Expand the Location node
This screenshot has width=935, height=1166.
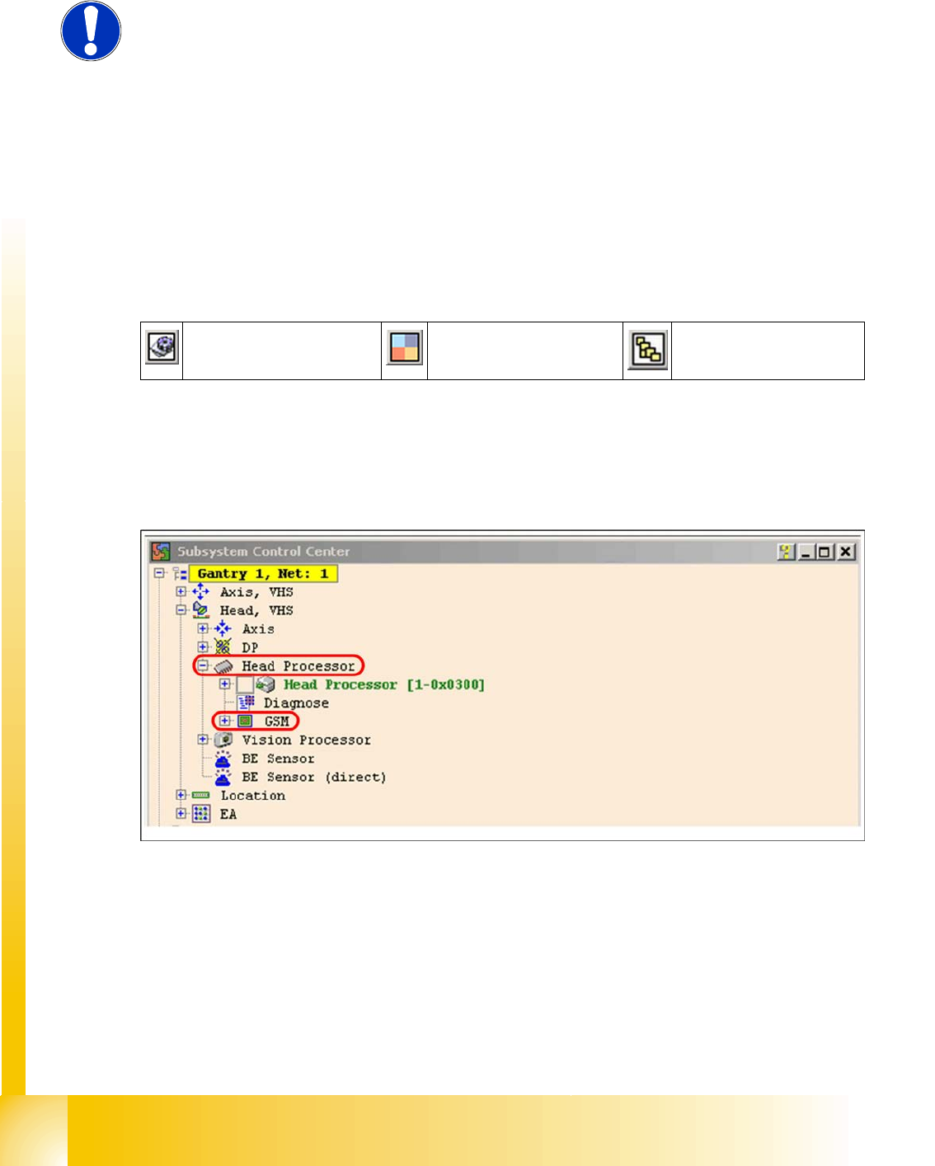(x=181, y=795)
